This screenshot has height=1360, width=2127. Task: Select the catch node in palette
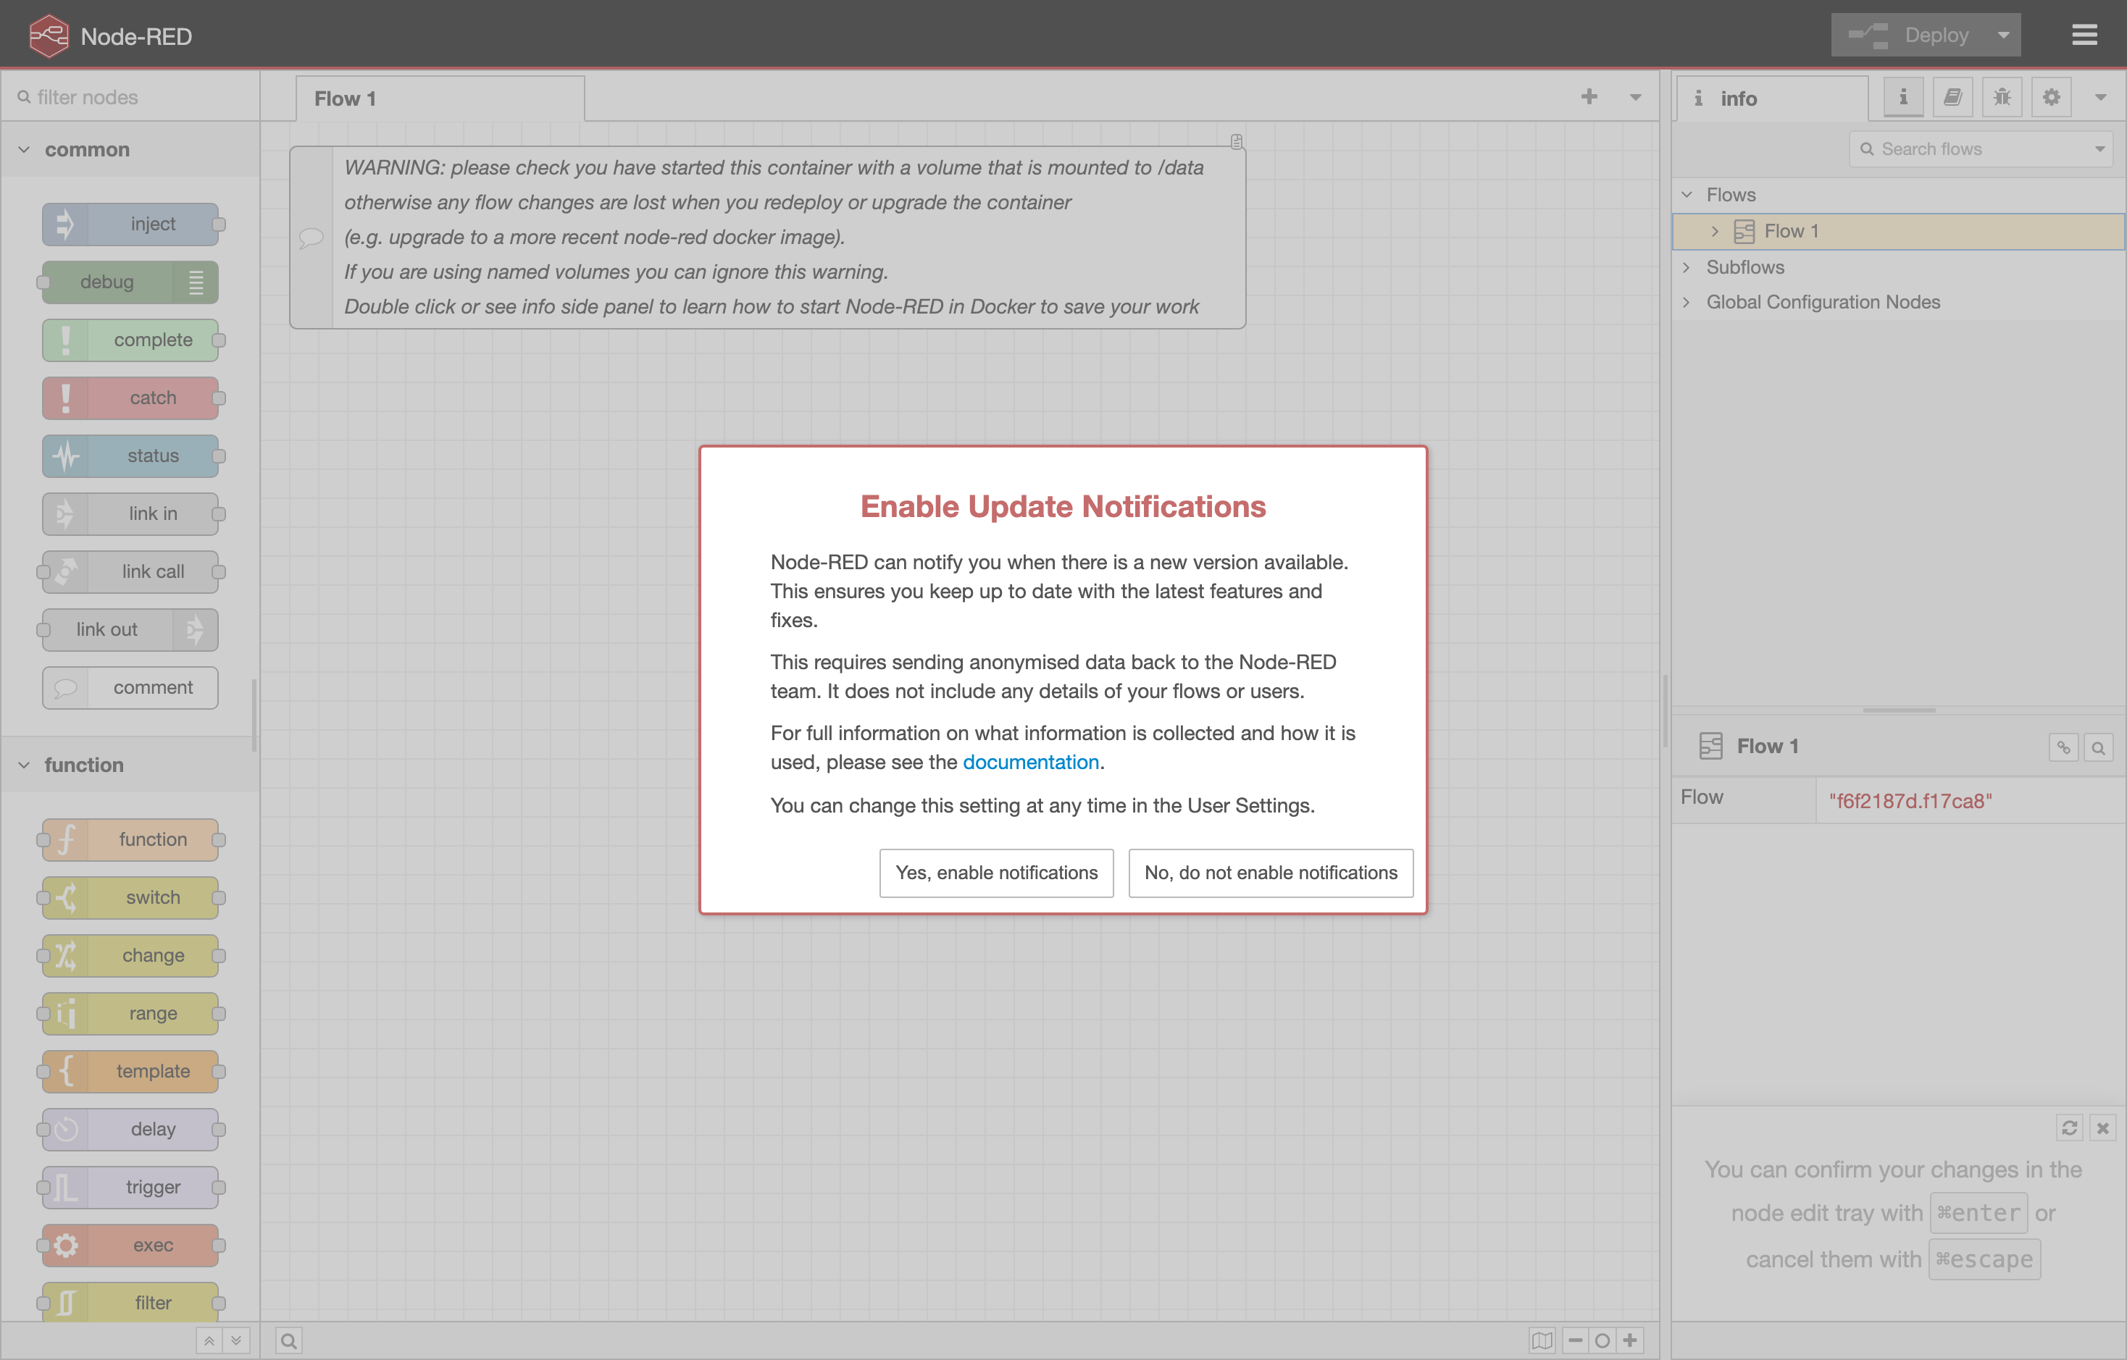[130, 398]
